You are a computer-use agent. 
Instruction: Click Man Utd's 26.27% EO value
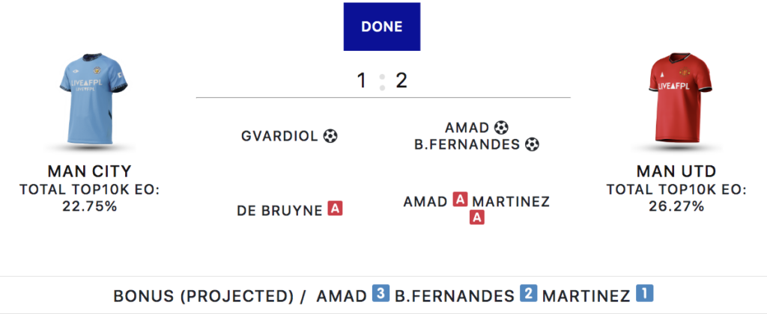click(x=676, y=206)
